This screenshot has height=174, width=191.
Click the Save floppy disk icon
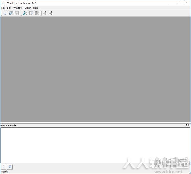coord(17,13)
